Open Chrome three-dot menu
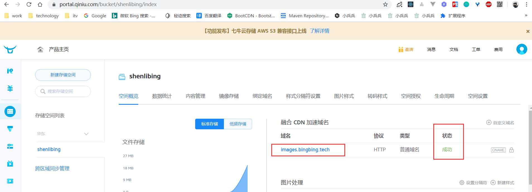The image size is (532, 192). click(x=526, y=4)
